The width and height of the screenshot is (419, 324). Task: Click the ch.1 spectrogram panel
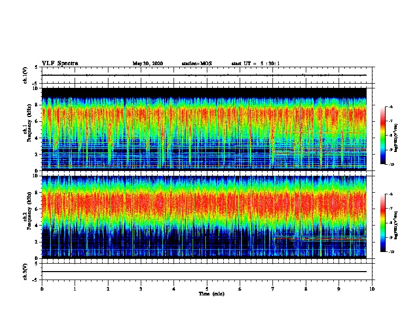point(204,129)
